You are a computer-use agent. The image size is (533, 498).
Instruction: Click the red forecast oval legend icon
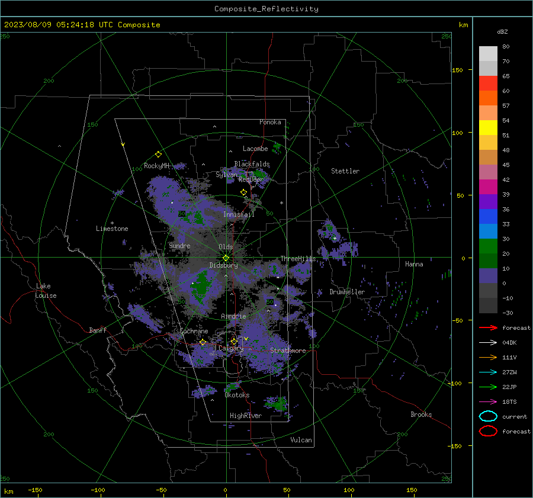pos(488,431)
